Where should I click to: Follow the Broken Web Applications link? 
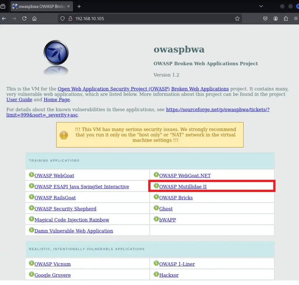tap(200, 89)
